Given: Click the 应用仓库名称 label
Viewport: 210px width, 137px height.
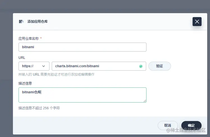Looking at the screenshot, I should click(28, 39).
